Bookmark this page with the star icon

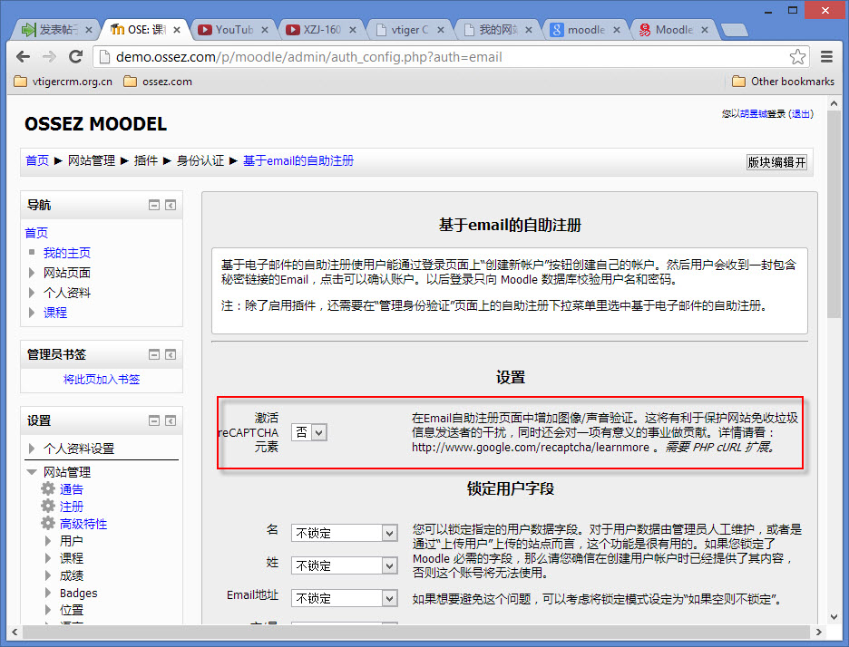tap(797, 57)
